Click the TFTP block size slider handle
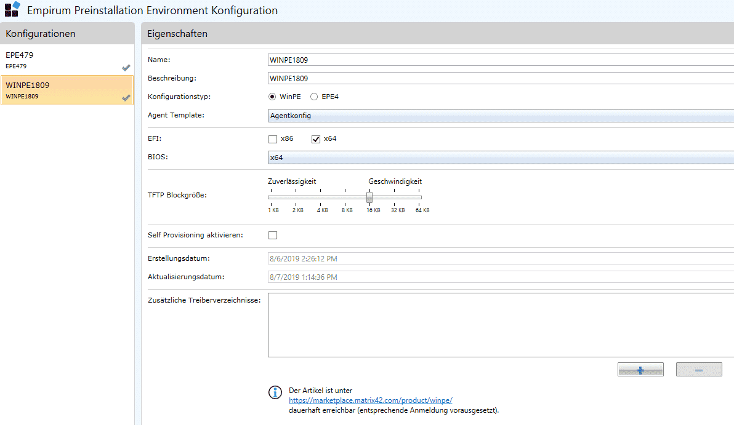 coord(369,197)
